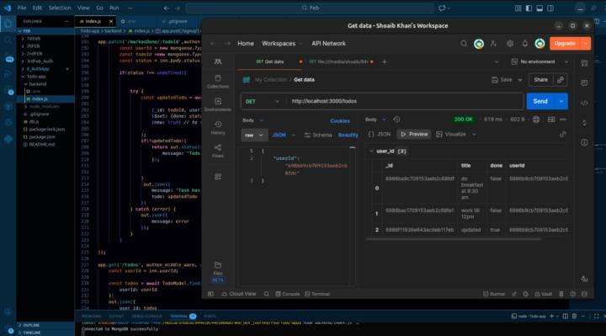Viewport: 606px width, 336px height.
Task: Open Collections in the Postman sidebar
Action: point(218,82)
